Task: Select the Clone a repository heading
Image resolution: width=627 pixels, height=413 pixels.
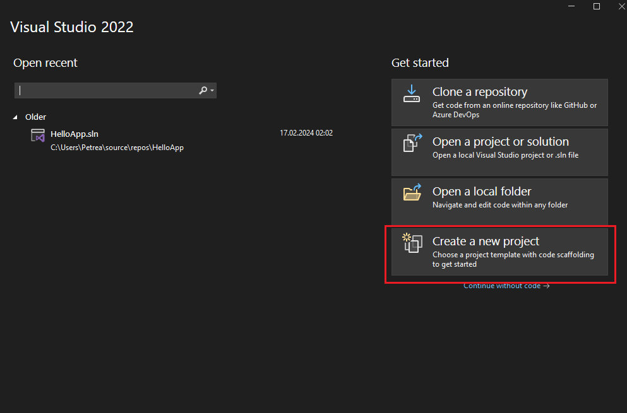Action: [479, 92]
